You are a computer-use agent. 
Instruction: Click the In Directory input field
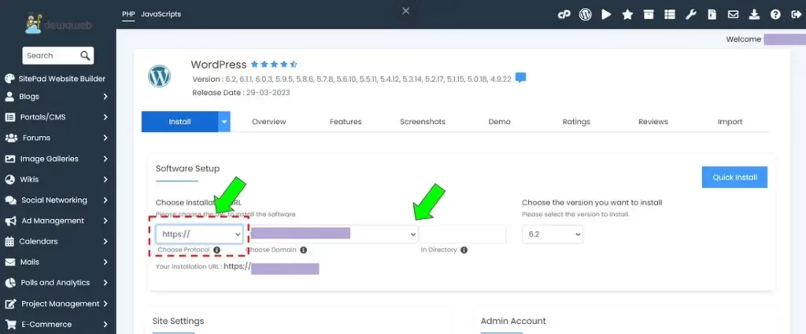463,234
